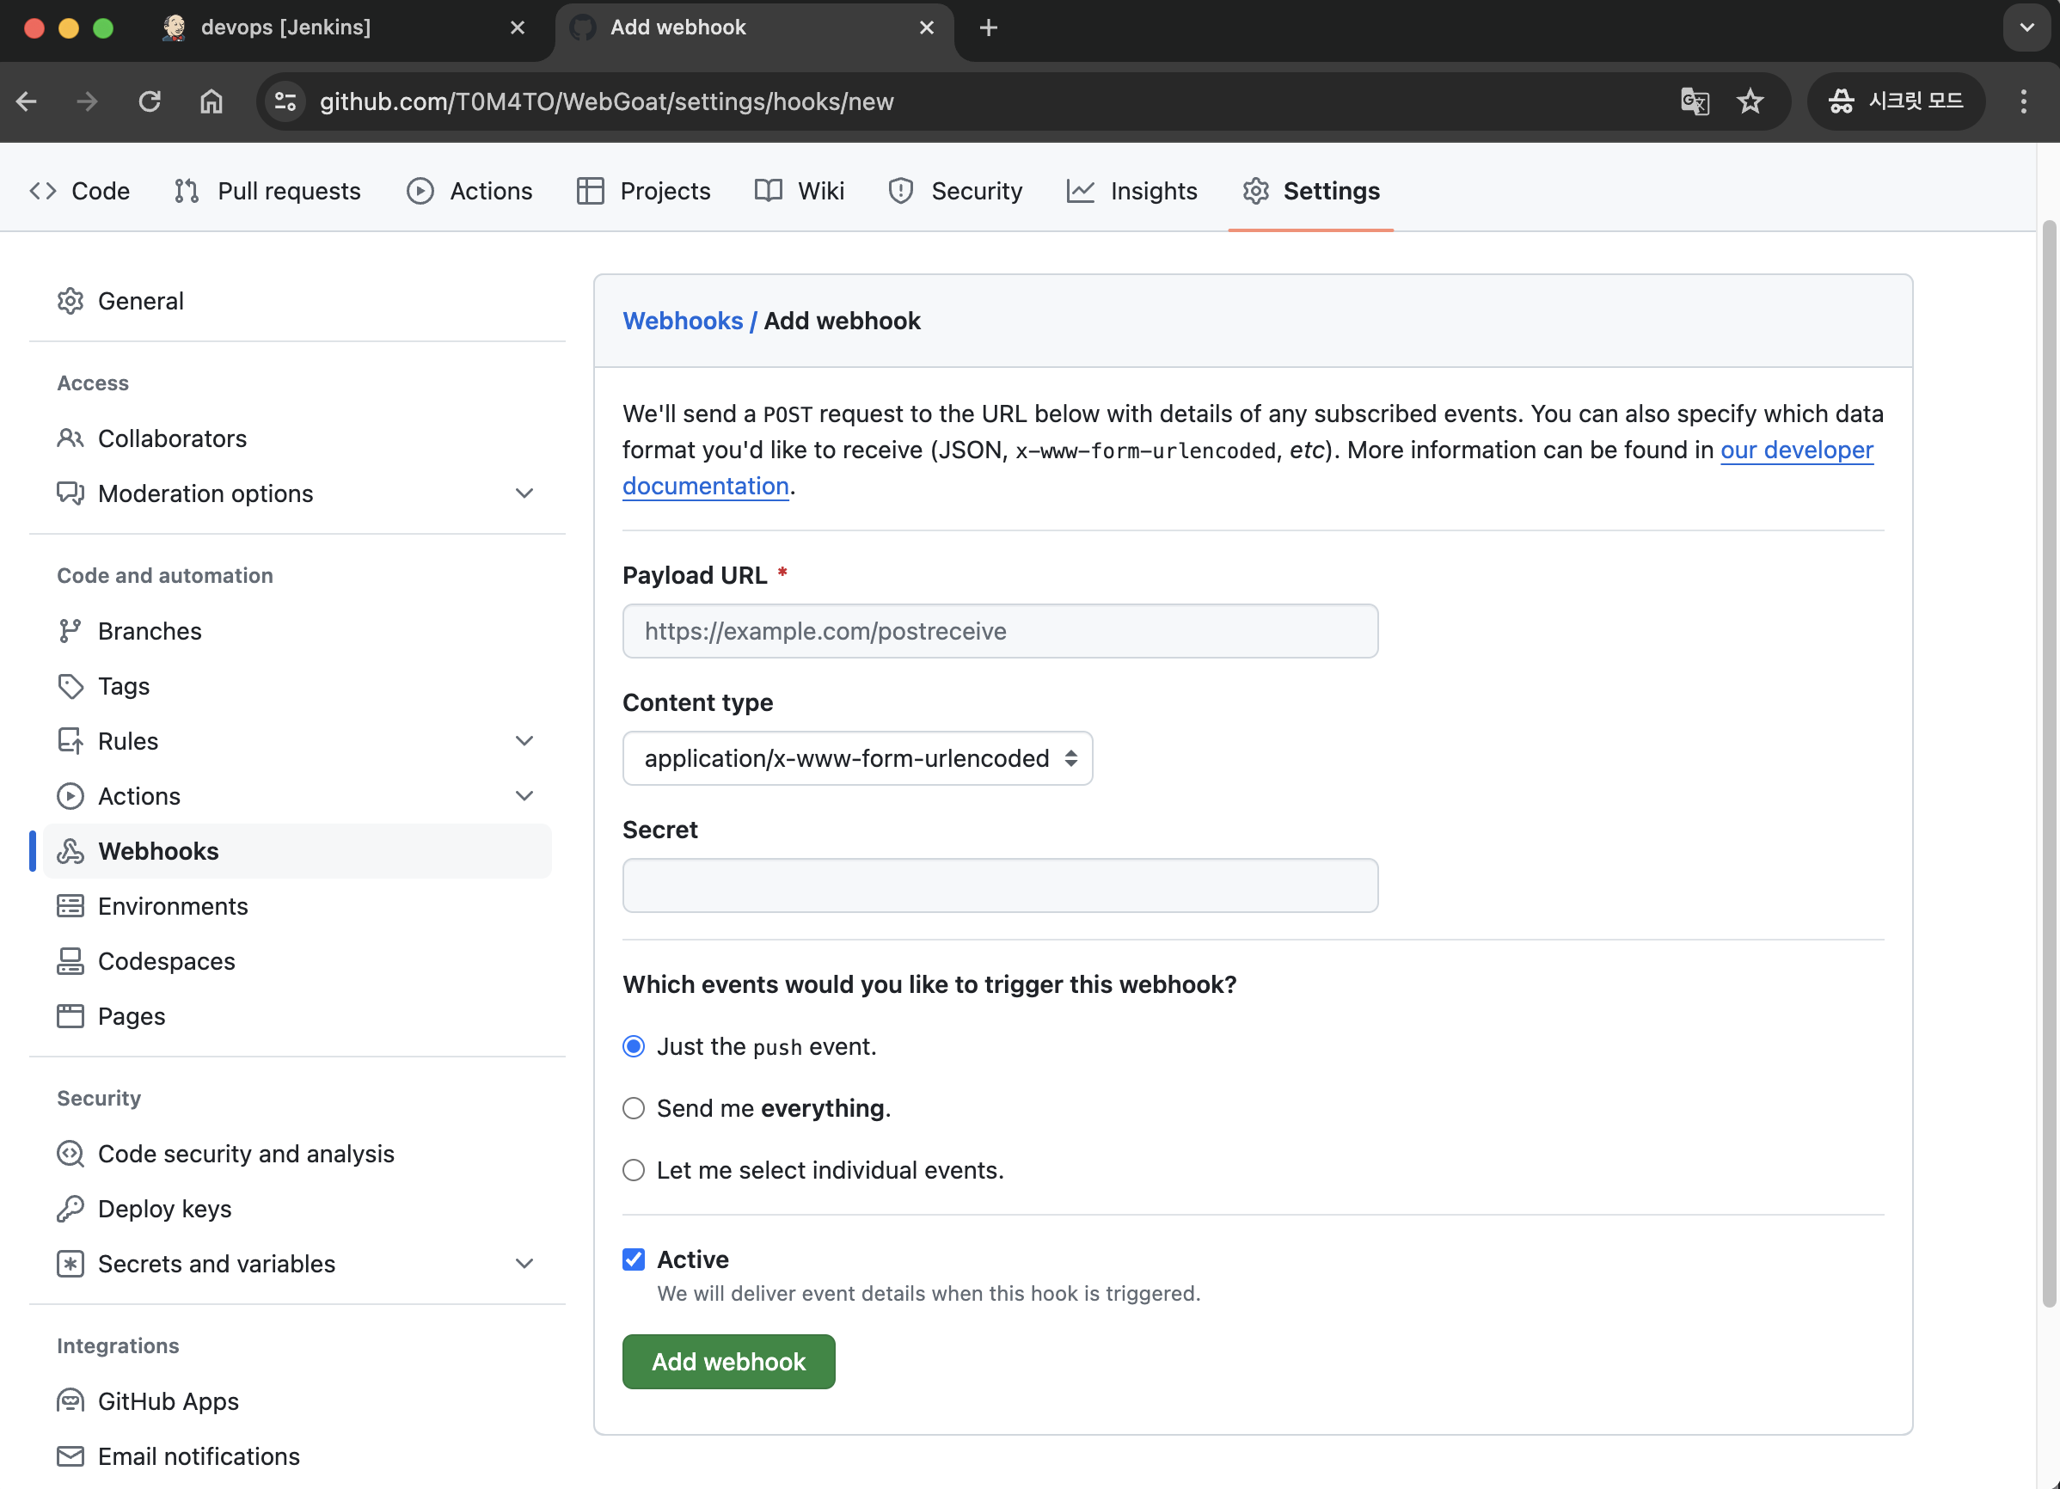Open the developer documentation link
The image size is (2060, 1489).
click(1796, 450)
